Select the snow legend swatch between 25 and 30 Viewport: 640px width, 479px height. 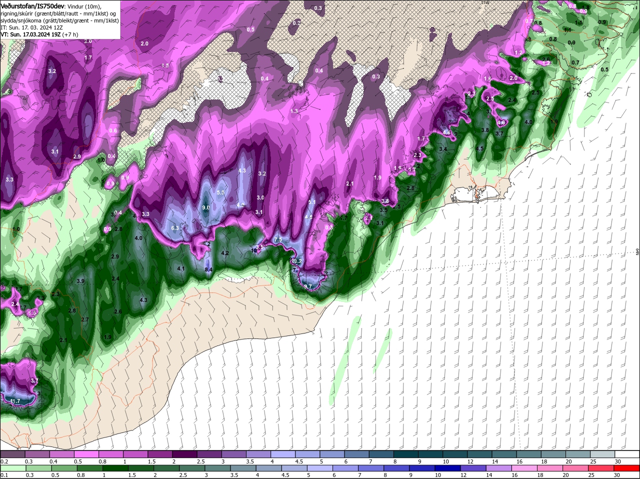pos(603,454)
